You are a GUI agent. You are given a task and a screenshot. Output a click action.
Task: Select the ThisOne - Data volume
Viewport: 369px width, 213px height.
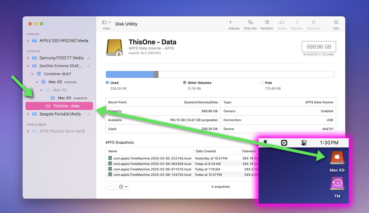59,106
